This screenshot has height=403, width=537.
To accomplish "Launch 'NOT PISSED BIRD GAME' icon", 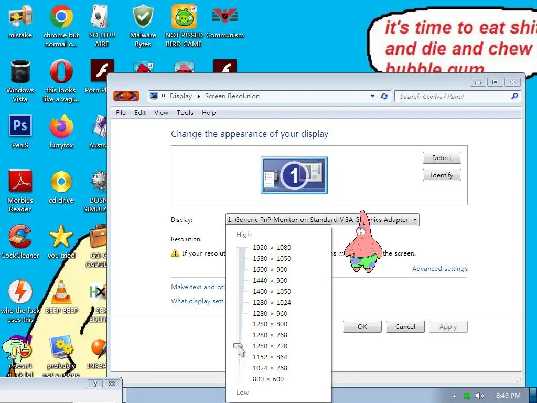I will coord(184,26).
